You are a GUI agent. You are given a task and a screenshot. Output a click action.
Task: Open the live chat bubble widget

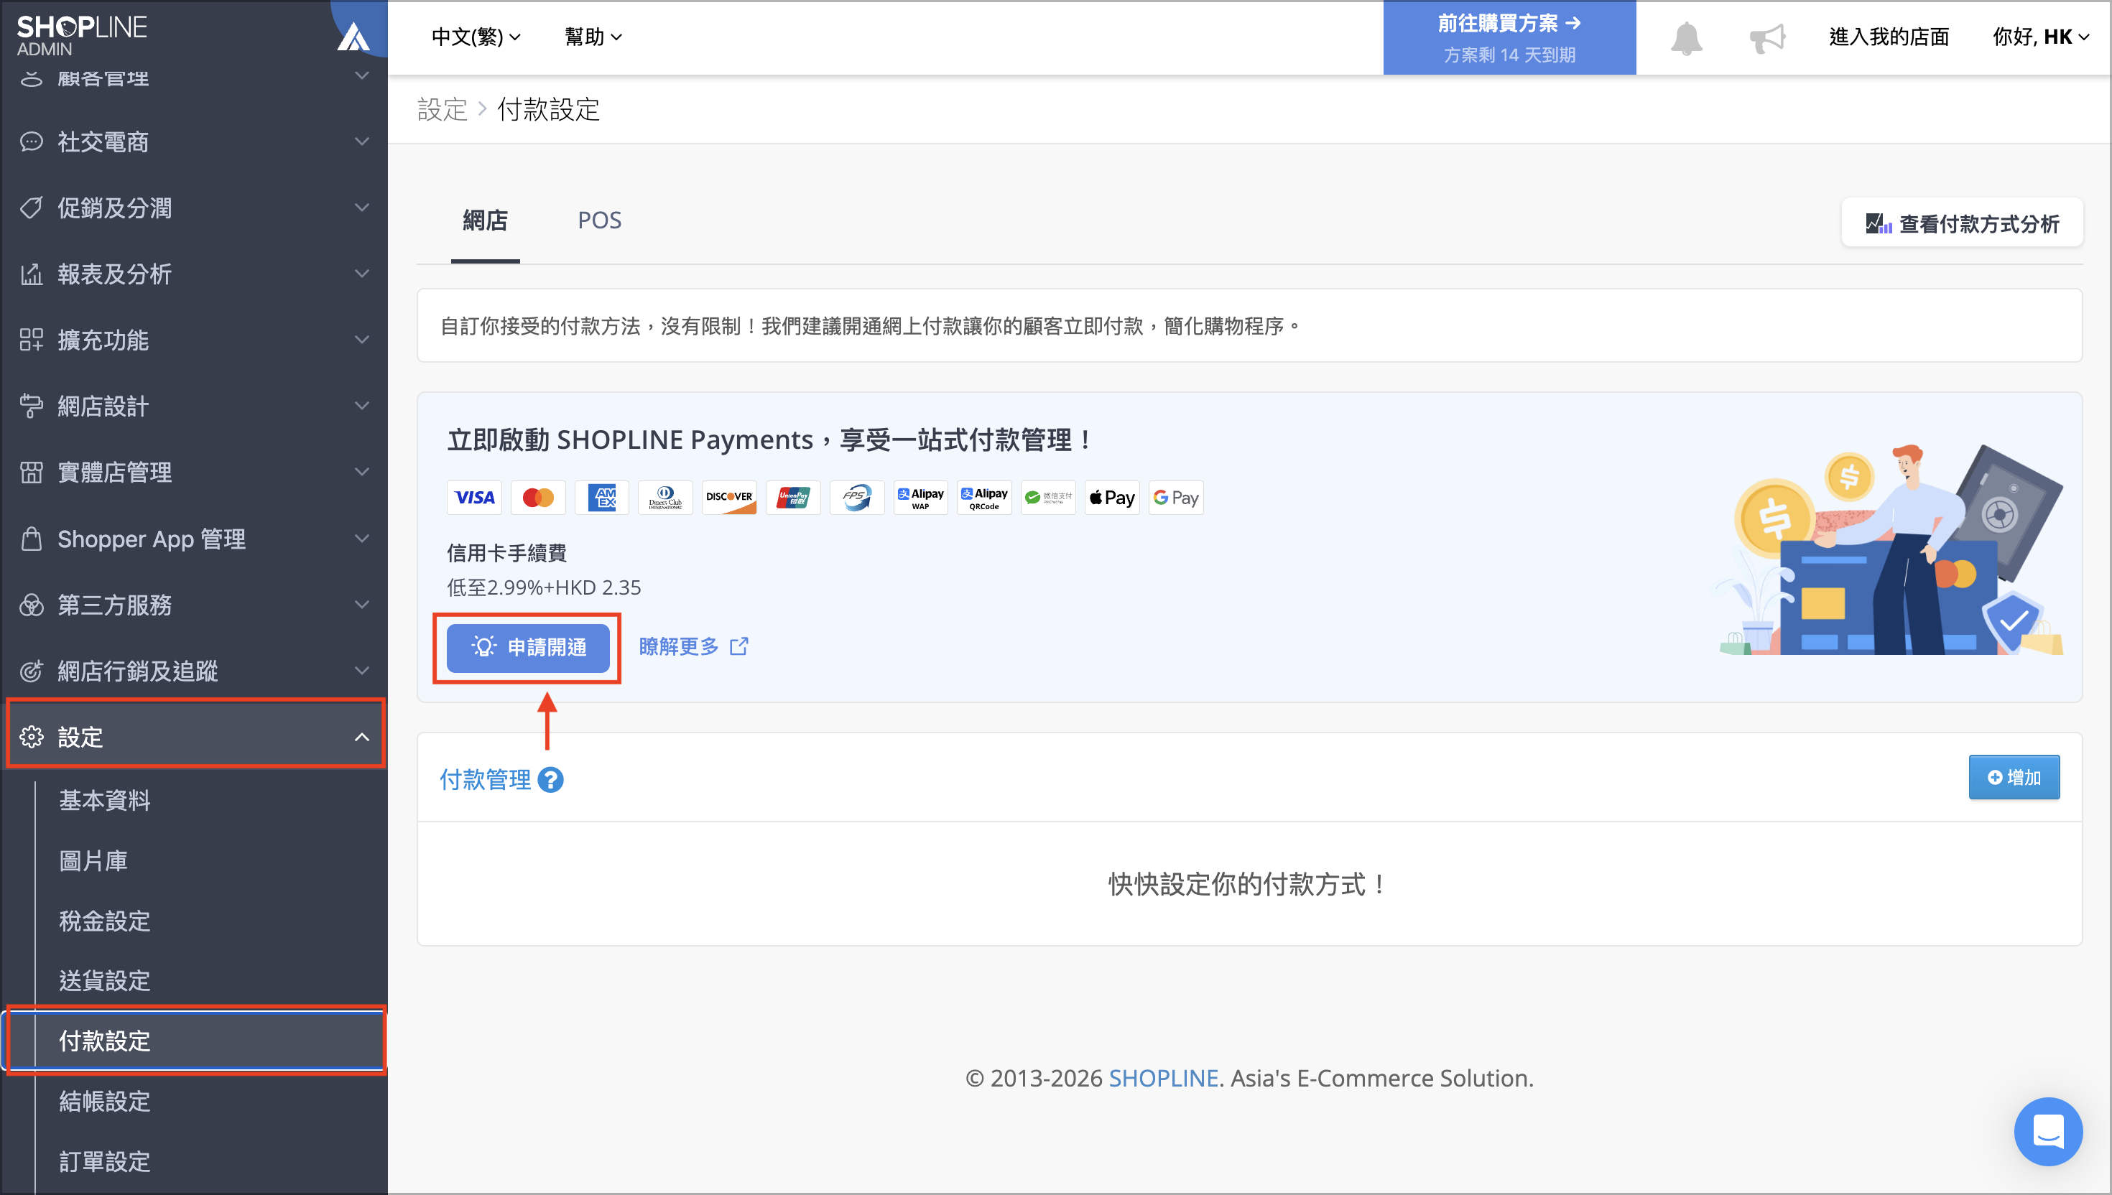(2048, 1131)
